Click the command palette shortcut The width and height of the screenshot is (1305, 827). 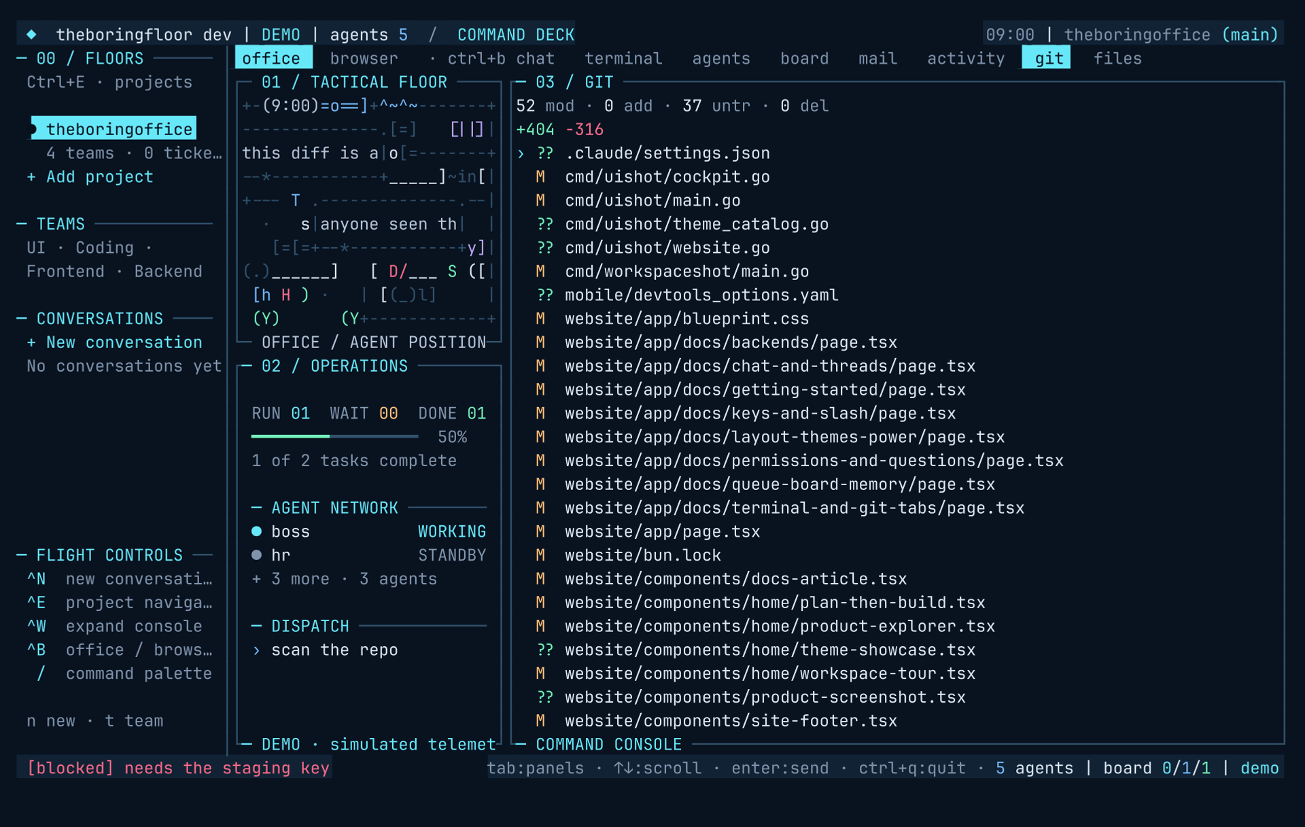tap(124, 673)
